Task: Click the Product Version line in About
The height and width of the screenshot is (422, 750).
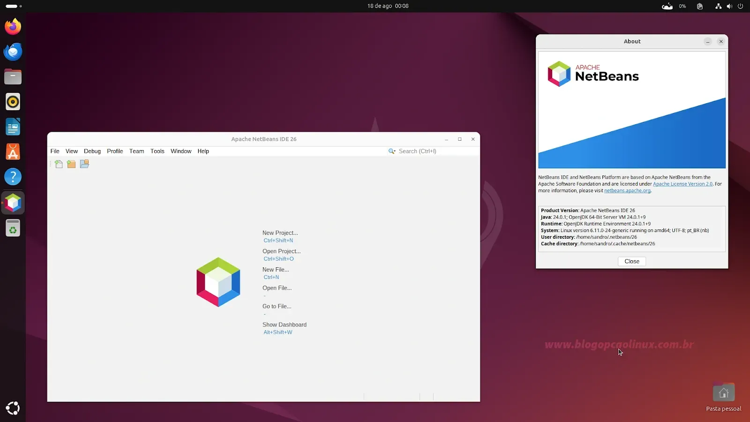Action: tap(588, 211)
